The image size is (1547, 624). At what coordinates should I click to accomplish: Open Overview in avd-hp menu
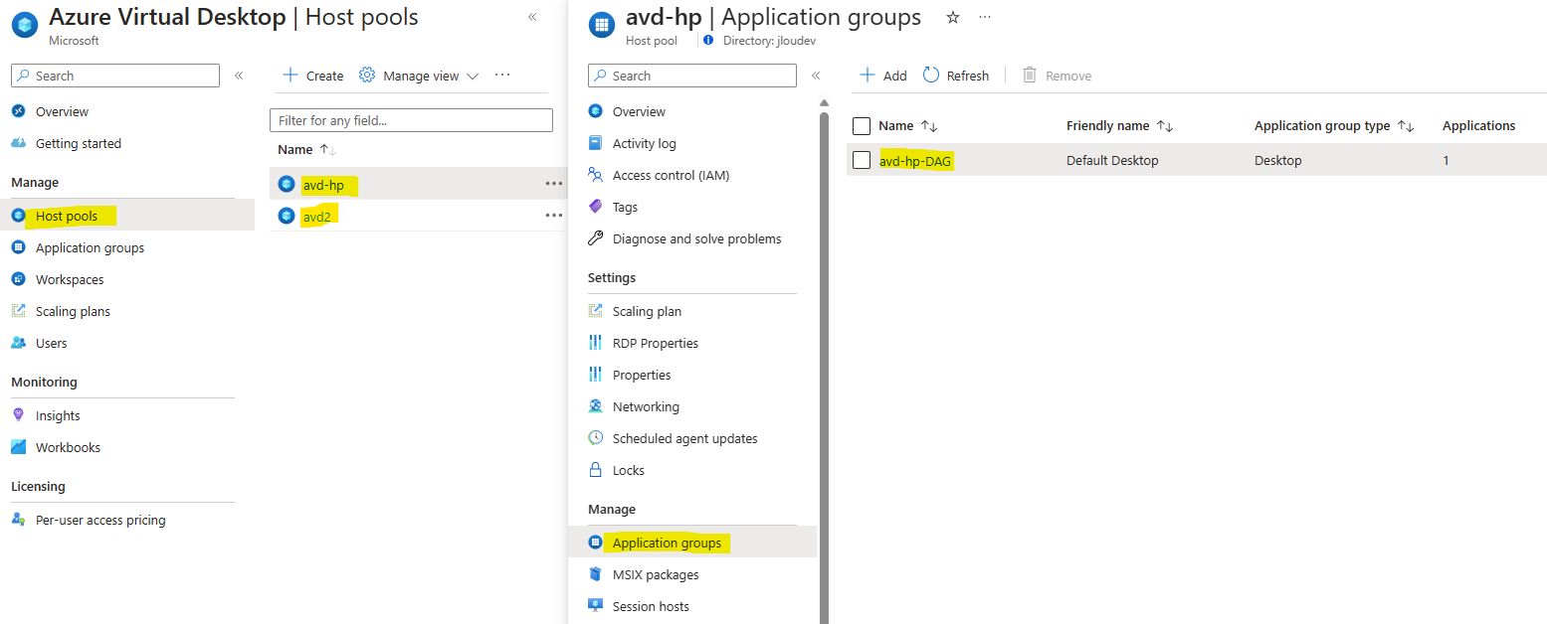click(639, 111)
